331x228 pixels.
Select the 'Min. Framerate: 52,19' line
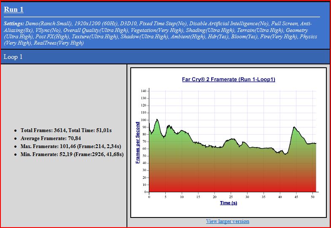(x=72, y=154)
